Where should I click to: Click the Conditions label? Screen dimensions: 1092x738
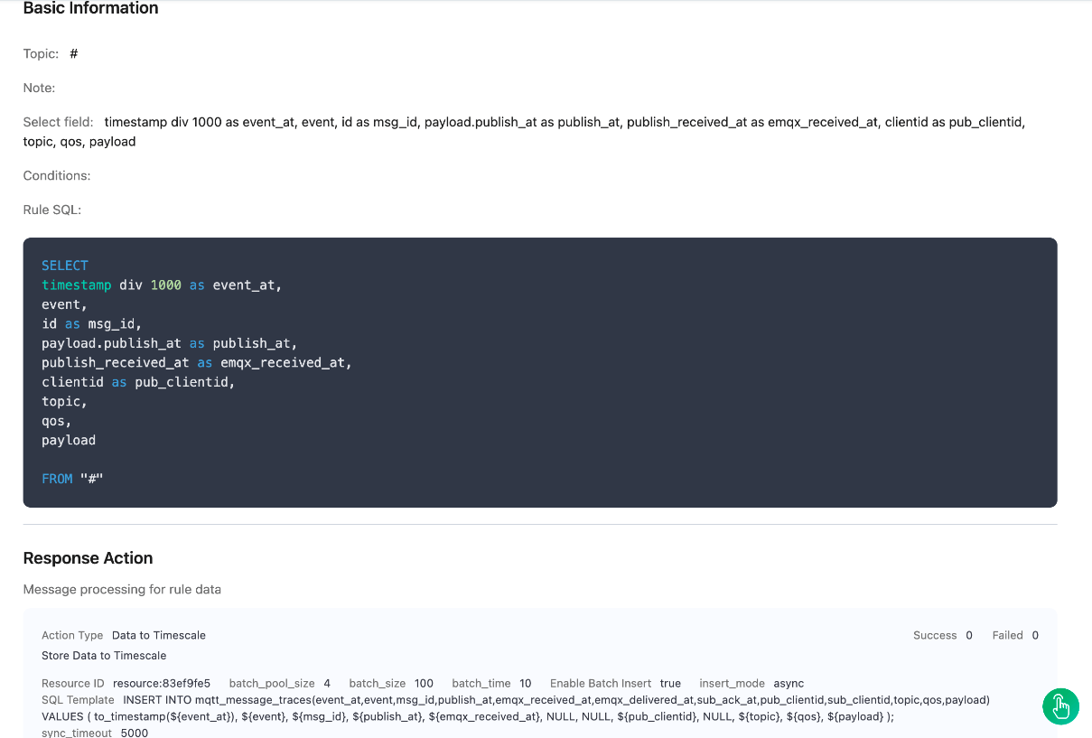pyautogui.click(x=57, y=175)
